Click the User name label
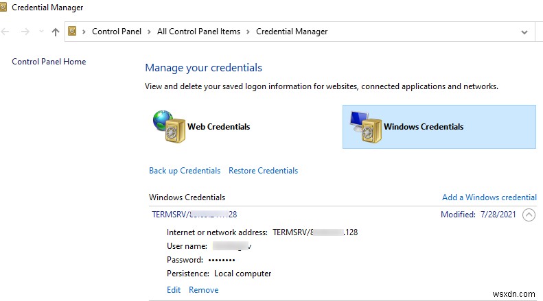Viewport: 543px width, 301px height. [x=187, y=246]
